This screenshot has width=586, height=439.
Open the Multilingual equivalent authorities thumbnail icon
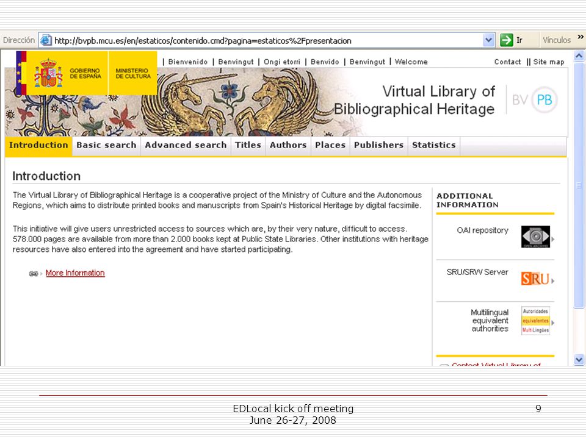535,321
